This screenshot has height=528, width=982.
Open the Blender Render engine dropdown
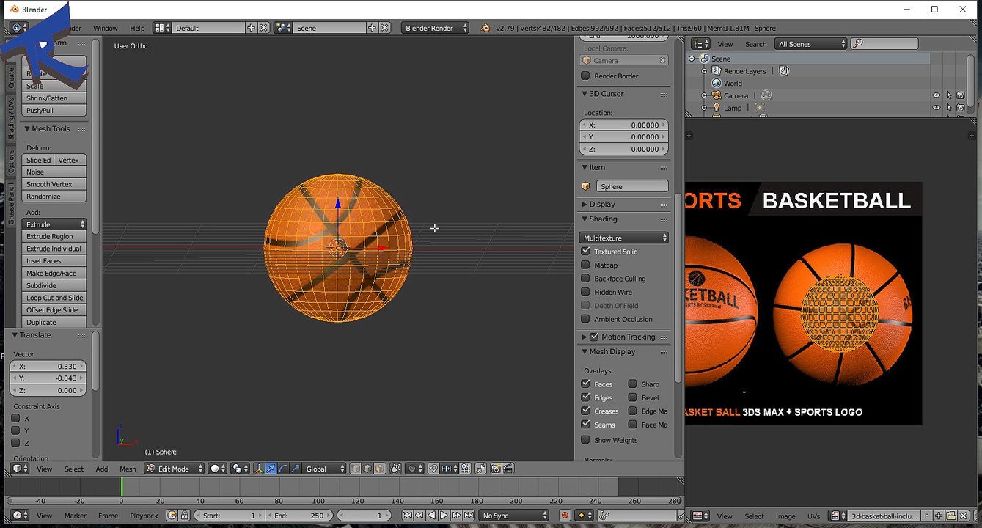click(x=436, y=28)
